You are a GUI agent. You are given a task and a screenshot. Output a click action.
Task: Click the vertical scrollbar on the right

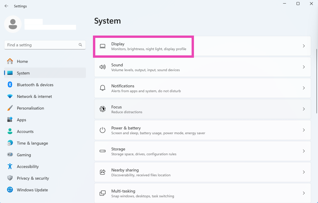[x=316, y=81]
